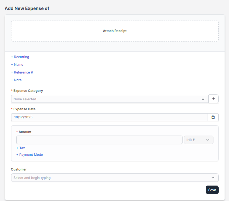Click the plus icon beside Expense Category
Image resolution: width=229 pixels, height=201 pixels.
[214, 99]
